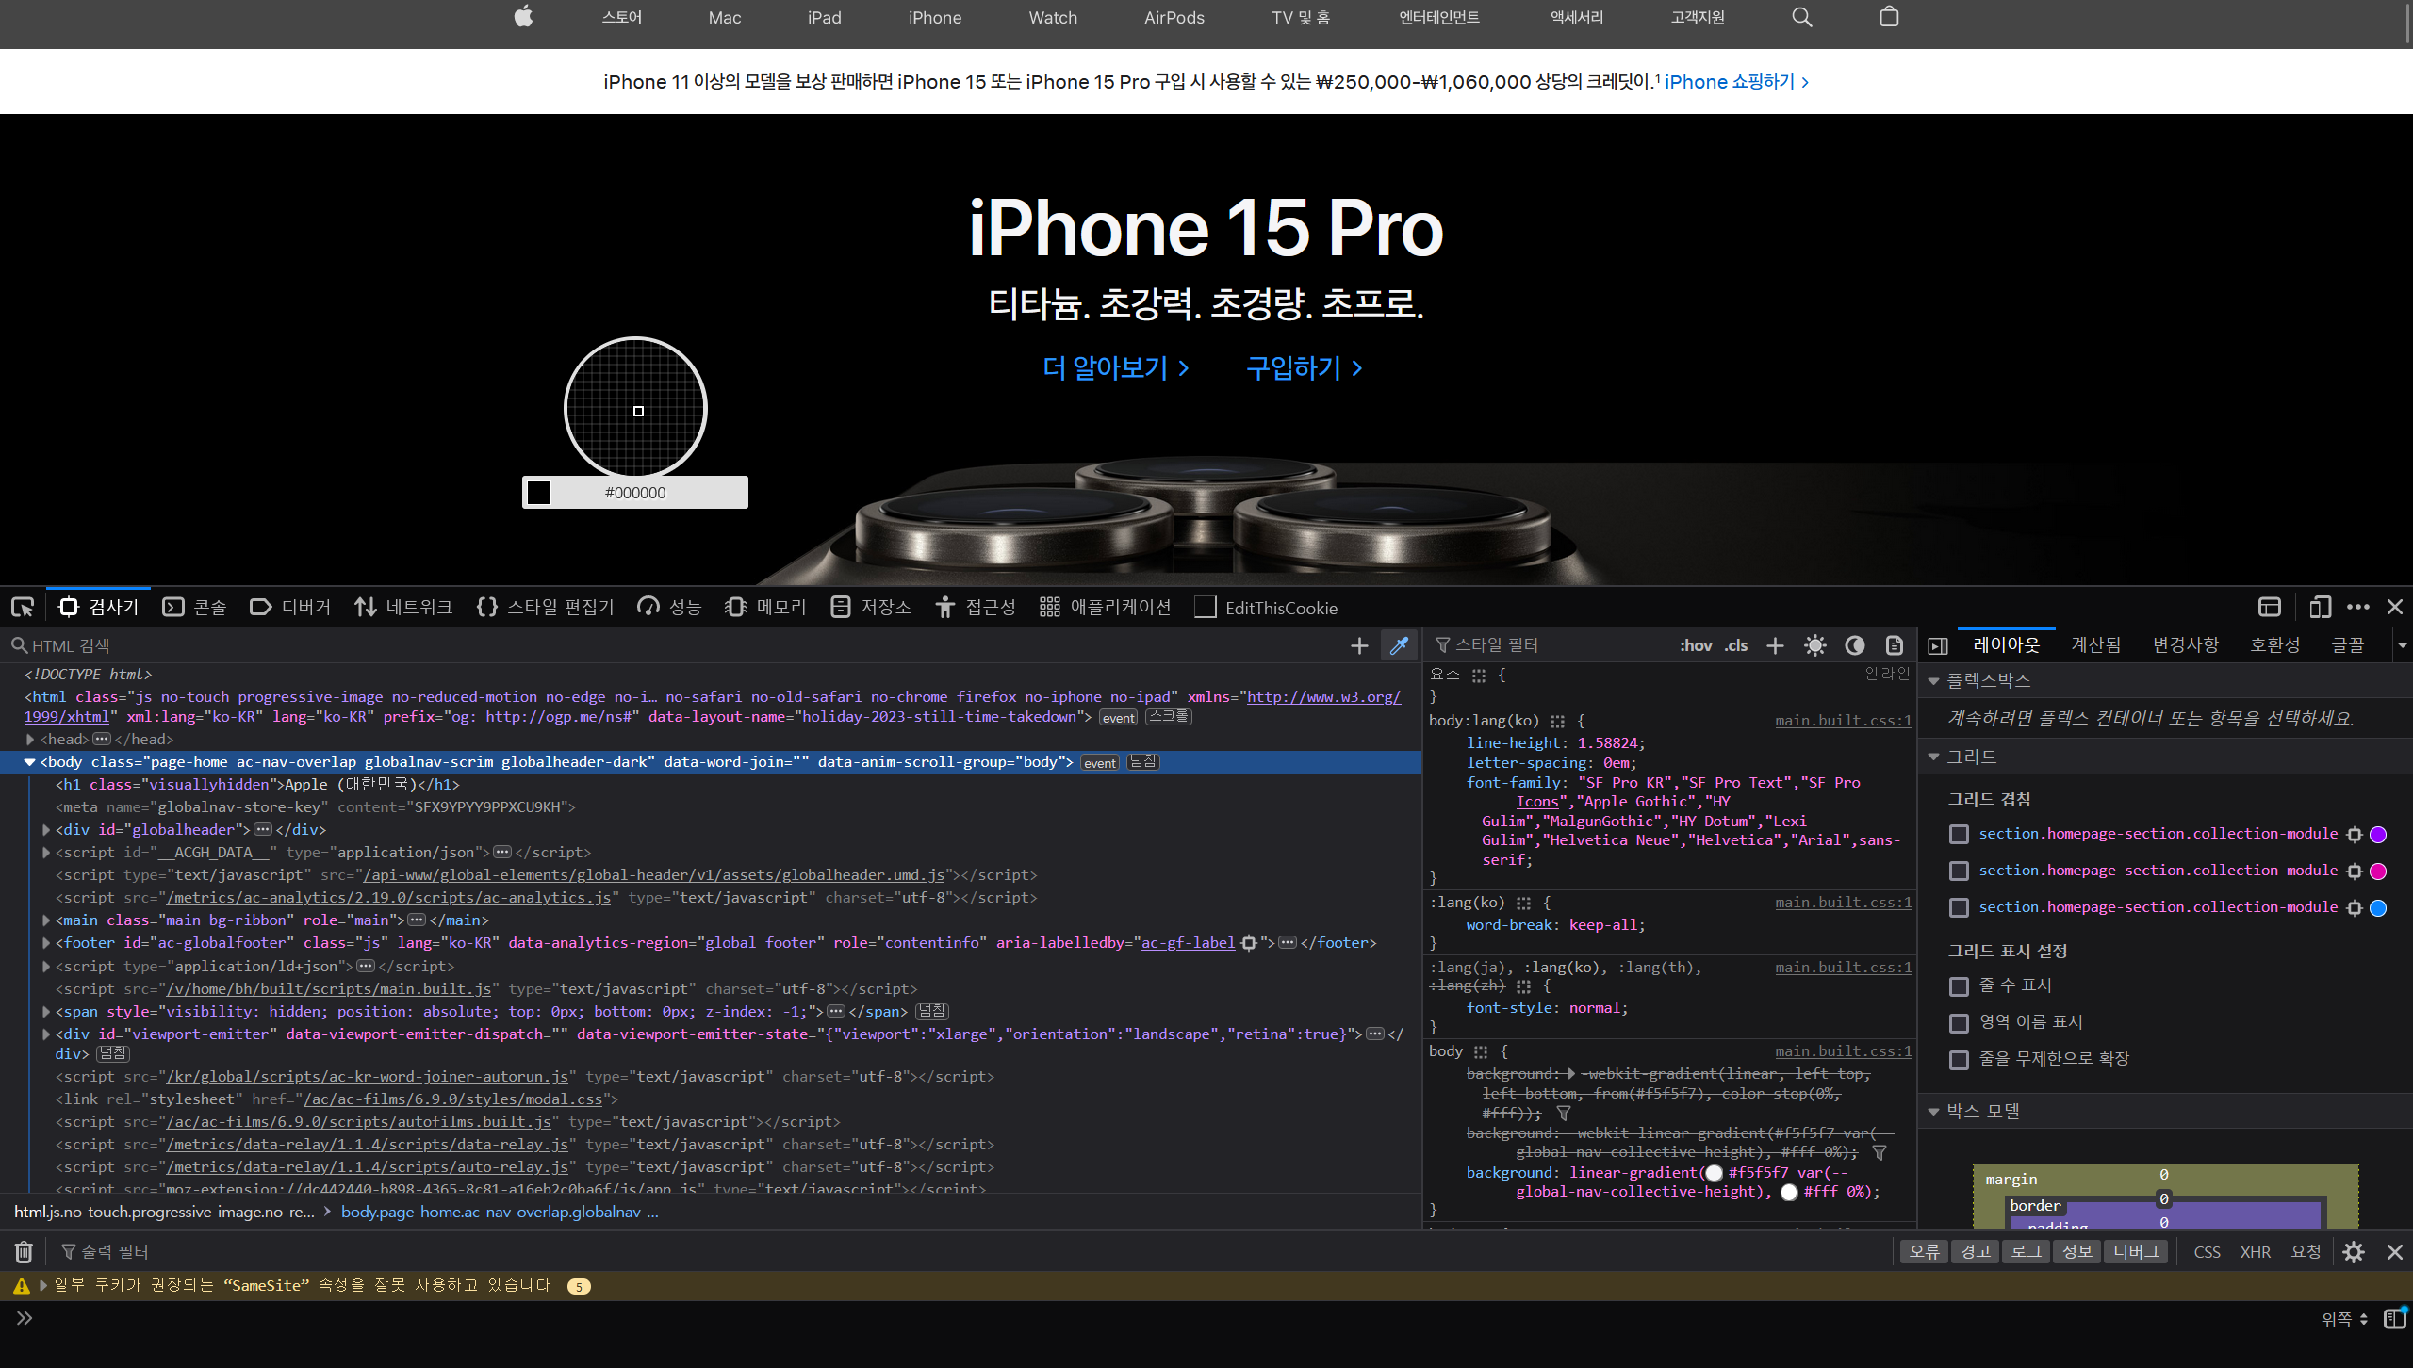Click the add new node plus icon
Viewport: 2413px width, 1368px height.
[1358, 645]
